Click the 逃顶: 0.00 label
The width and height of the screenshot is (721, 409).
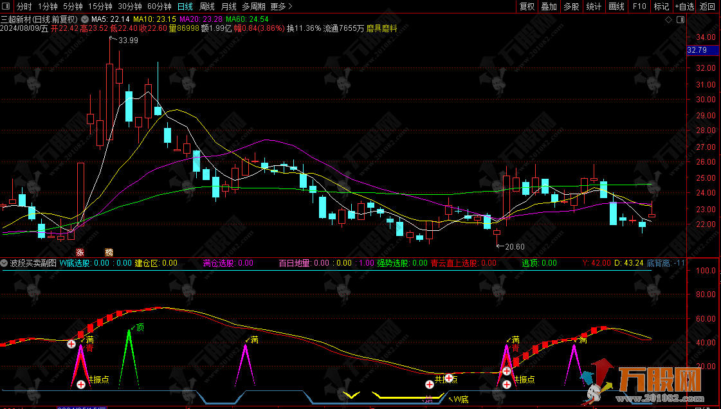point(540,263)
